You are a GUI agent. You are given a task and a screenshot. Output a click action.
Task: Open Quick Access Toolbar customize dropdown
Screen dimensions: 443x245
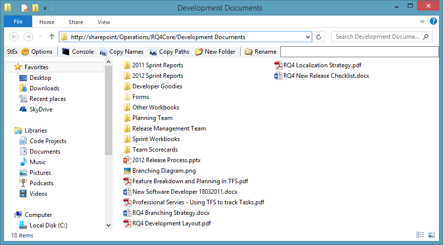coord(45,9)
